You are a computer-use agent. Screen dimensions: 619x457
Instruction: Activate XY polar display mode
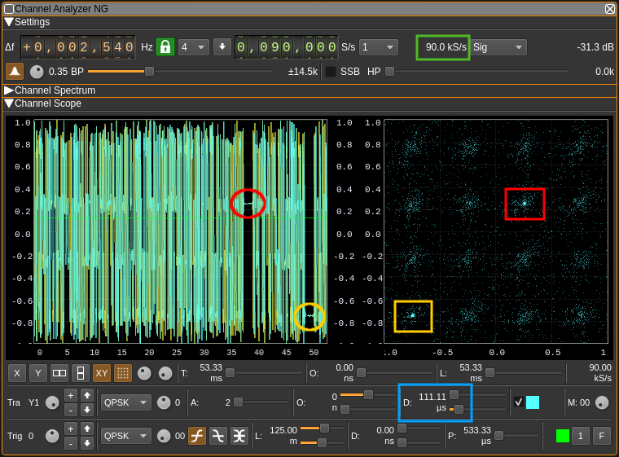tap(102, 373)
